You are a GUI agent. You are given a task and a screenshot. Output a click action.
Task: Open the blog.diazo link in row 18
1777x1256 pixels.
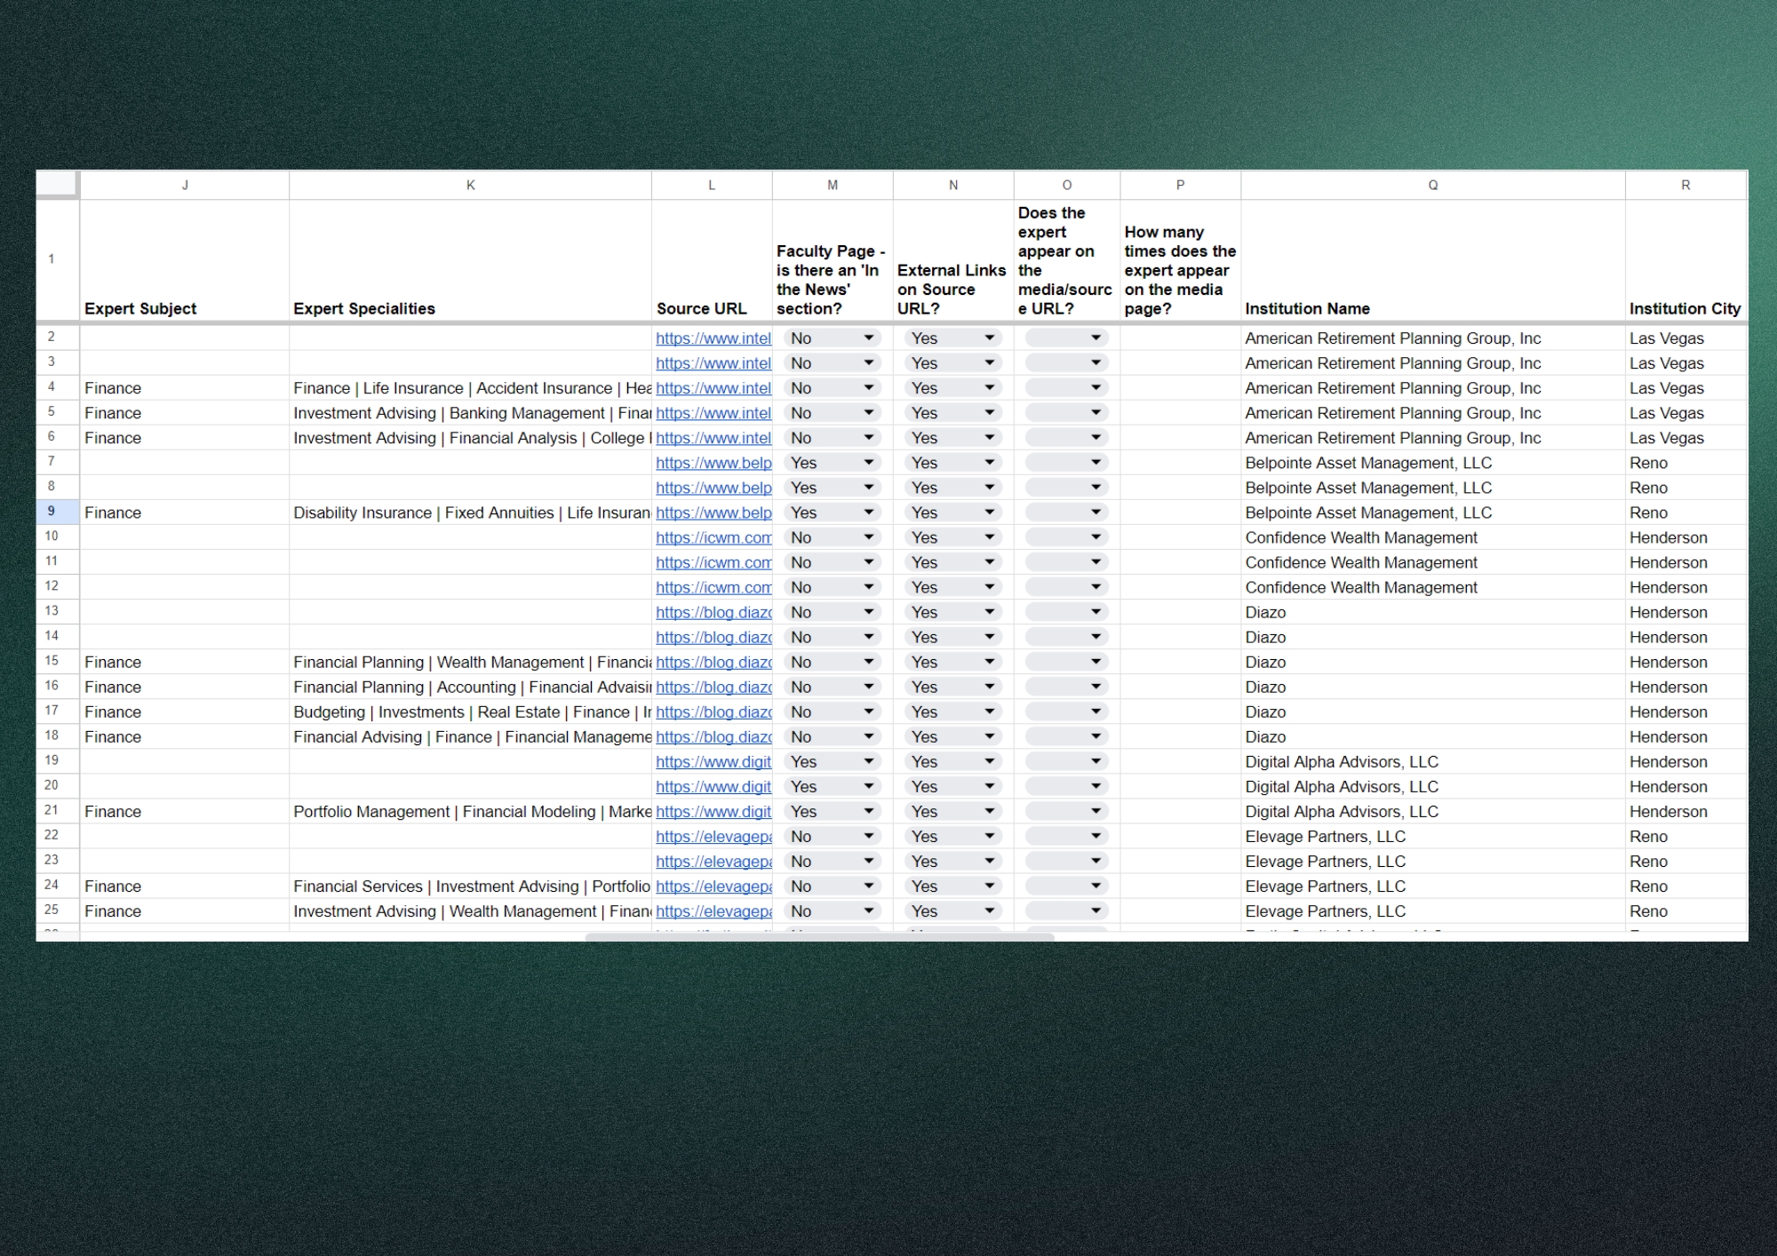713,736
